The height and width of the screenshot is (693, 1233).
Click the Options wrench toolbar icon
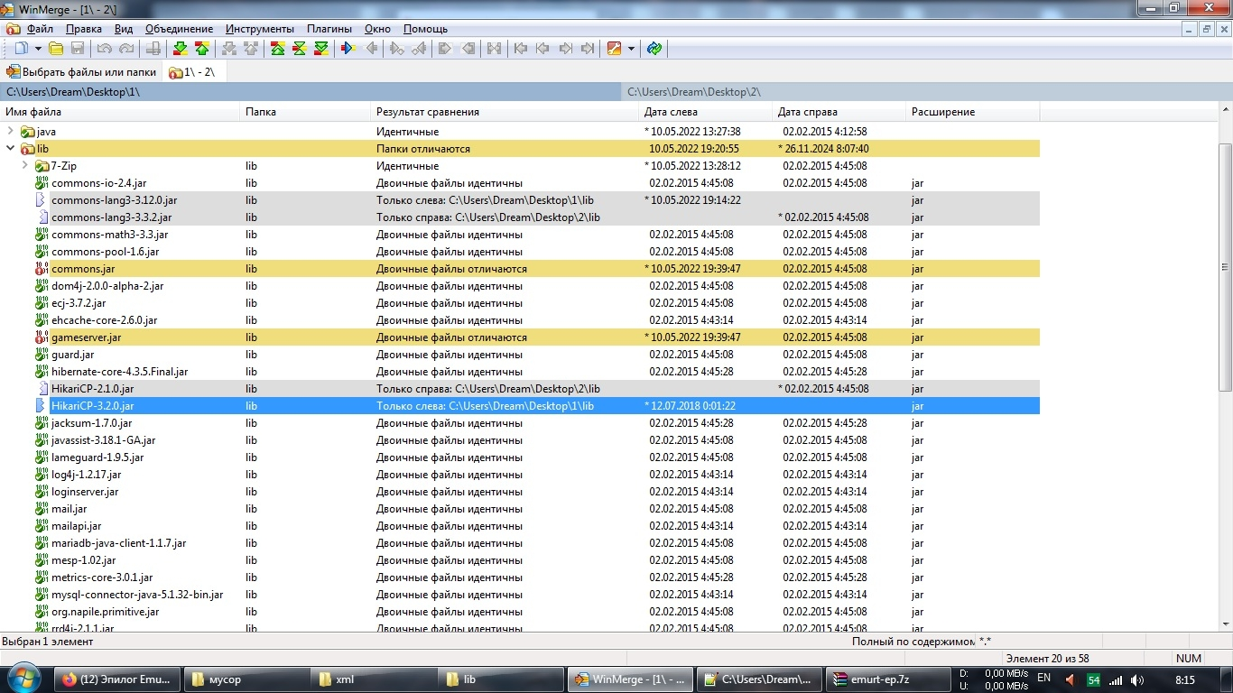tap(615, 49)
